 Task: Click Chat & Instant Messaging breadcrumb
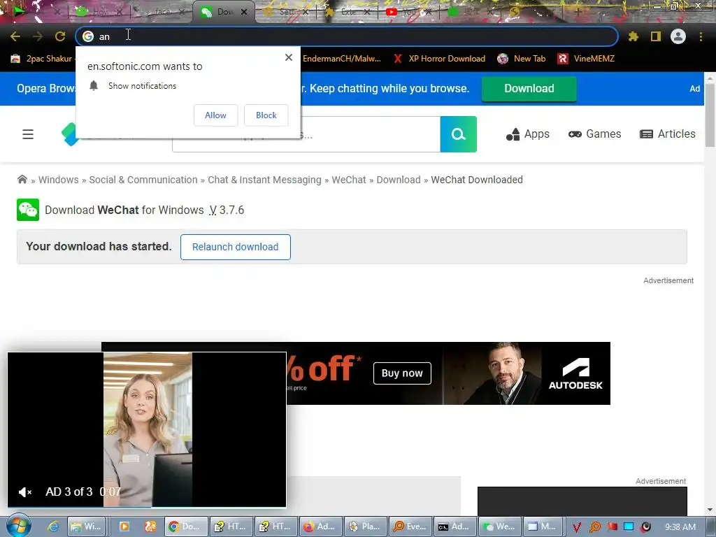(x=264, y=180)
